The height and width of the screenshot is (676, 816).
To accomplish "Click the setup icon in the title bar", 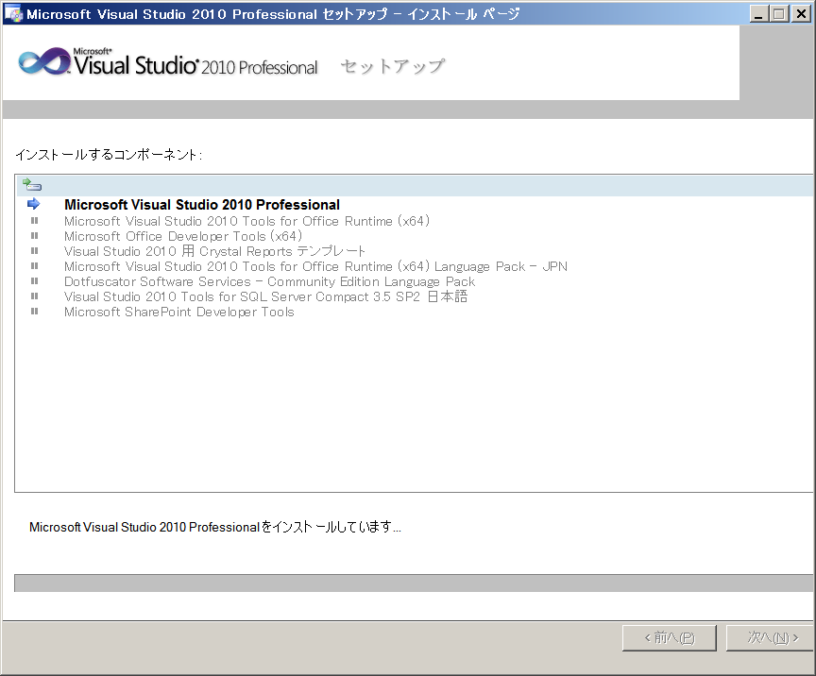I will [x=13, y=13].
